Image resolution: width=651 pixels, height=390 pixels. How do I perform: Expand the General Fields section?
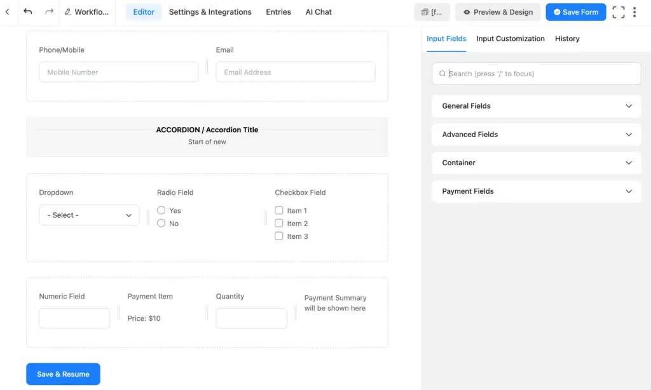click(x=536, y=106)
